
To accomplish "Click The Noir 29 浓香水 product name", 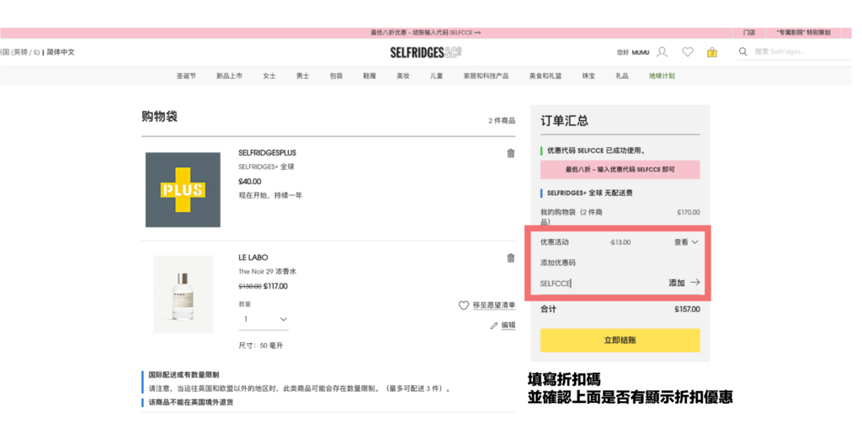I will coord(268,272).
